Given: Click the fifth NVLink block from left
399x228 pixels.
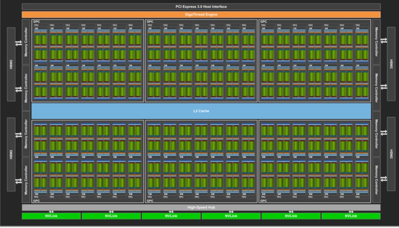Looking at the screenshot, I should 291,216.
